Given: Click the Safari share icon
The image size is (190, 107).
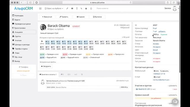Looking at the screenshot, I should [168, 3].
